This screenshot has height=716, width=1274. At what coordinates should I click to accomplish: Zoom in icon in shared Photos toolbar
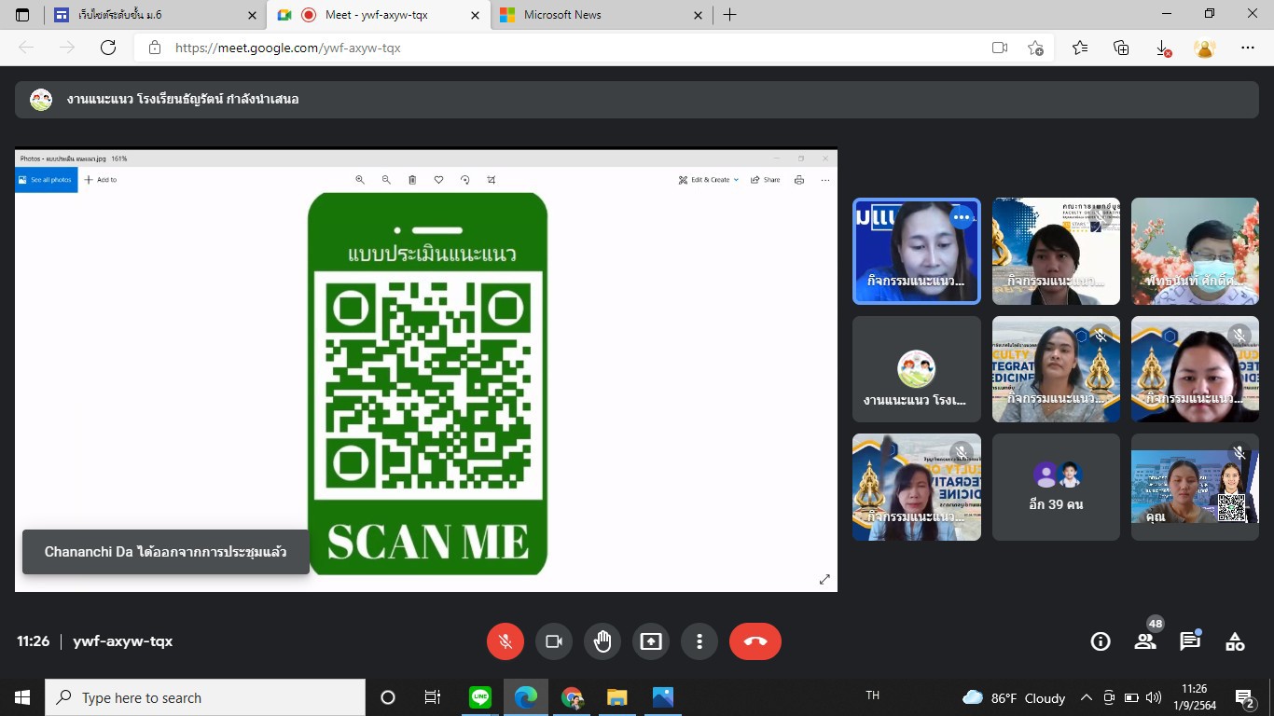(360, 180)
